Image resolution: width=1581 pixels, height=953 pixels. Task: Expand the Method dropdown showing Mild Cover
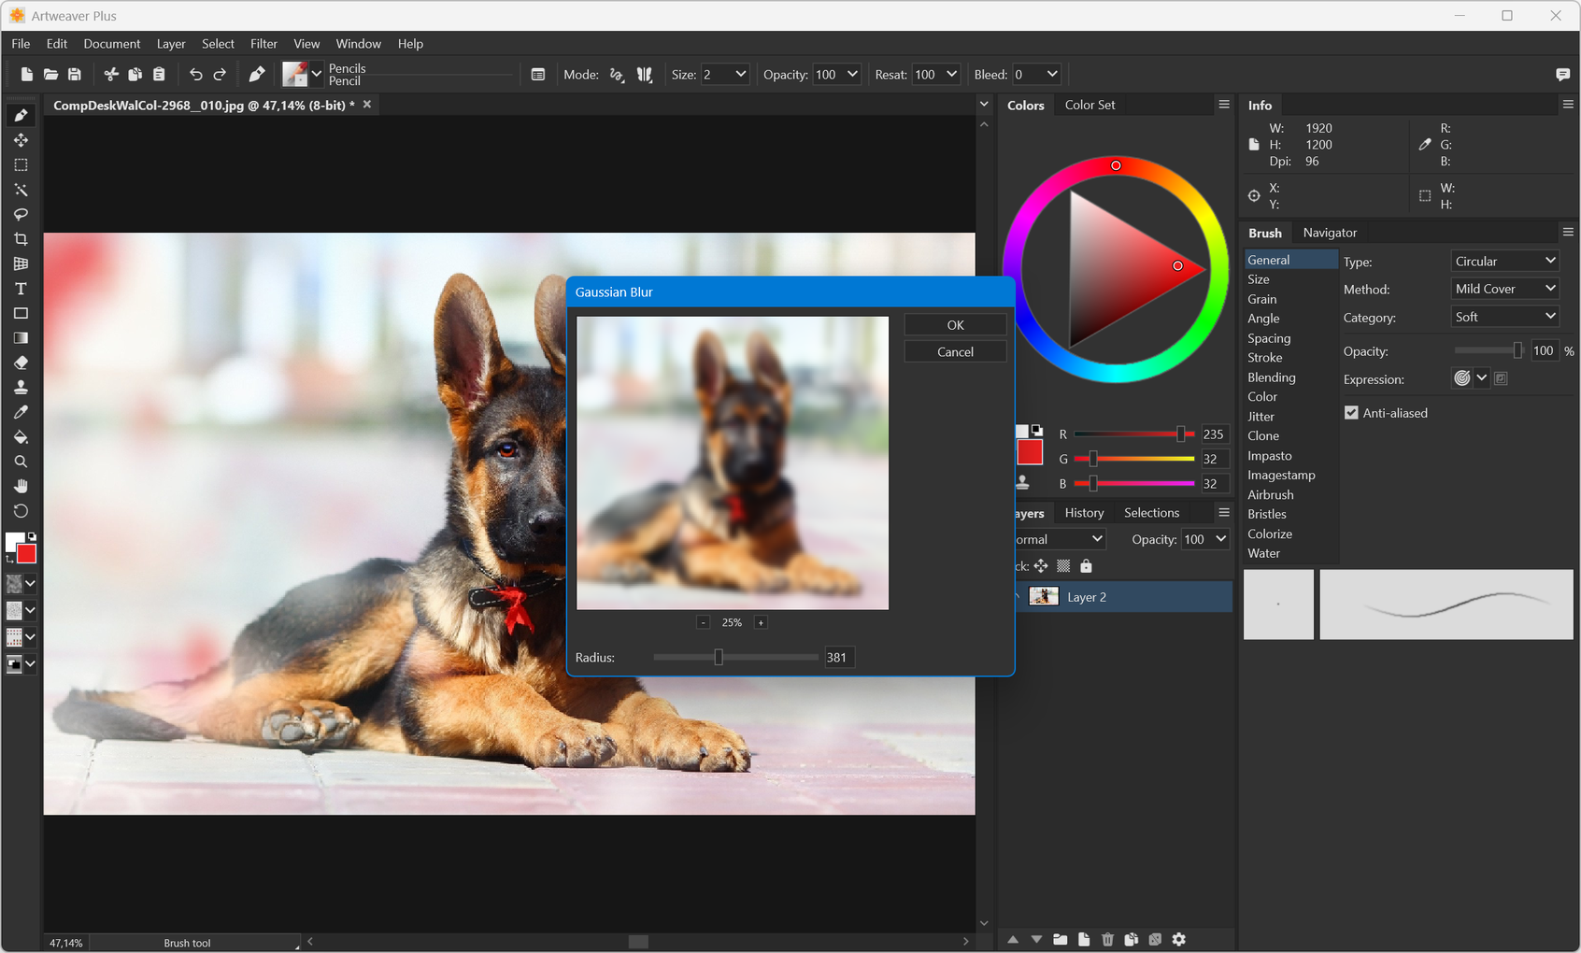[x=1504, y=289]
